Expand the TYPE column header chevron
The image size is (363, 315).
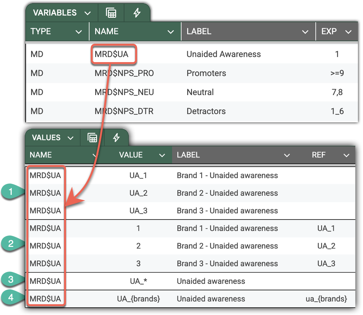[78, 32]
